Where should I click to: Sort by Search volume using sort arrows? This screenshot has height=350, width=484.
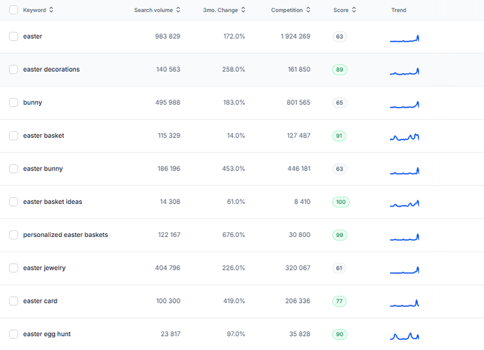tap(178, 10)
